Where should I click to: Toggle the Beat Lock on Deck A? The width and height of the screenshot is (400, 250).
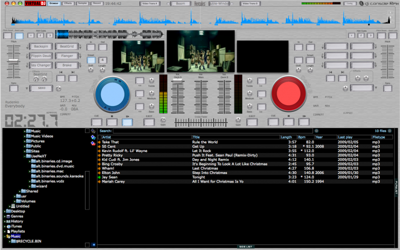click(19, 35)
